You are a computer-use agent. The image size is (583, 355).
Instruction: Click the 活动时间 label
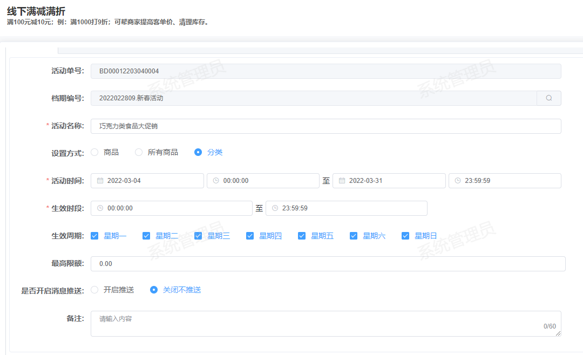pos(67,181)
